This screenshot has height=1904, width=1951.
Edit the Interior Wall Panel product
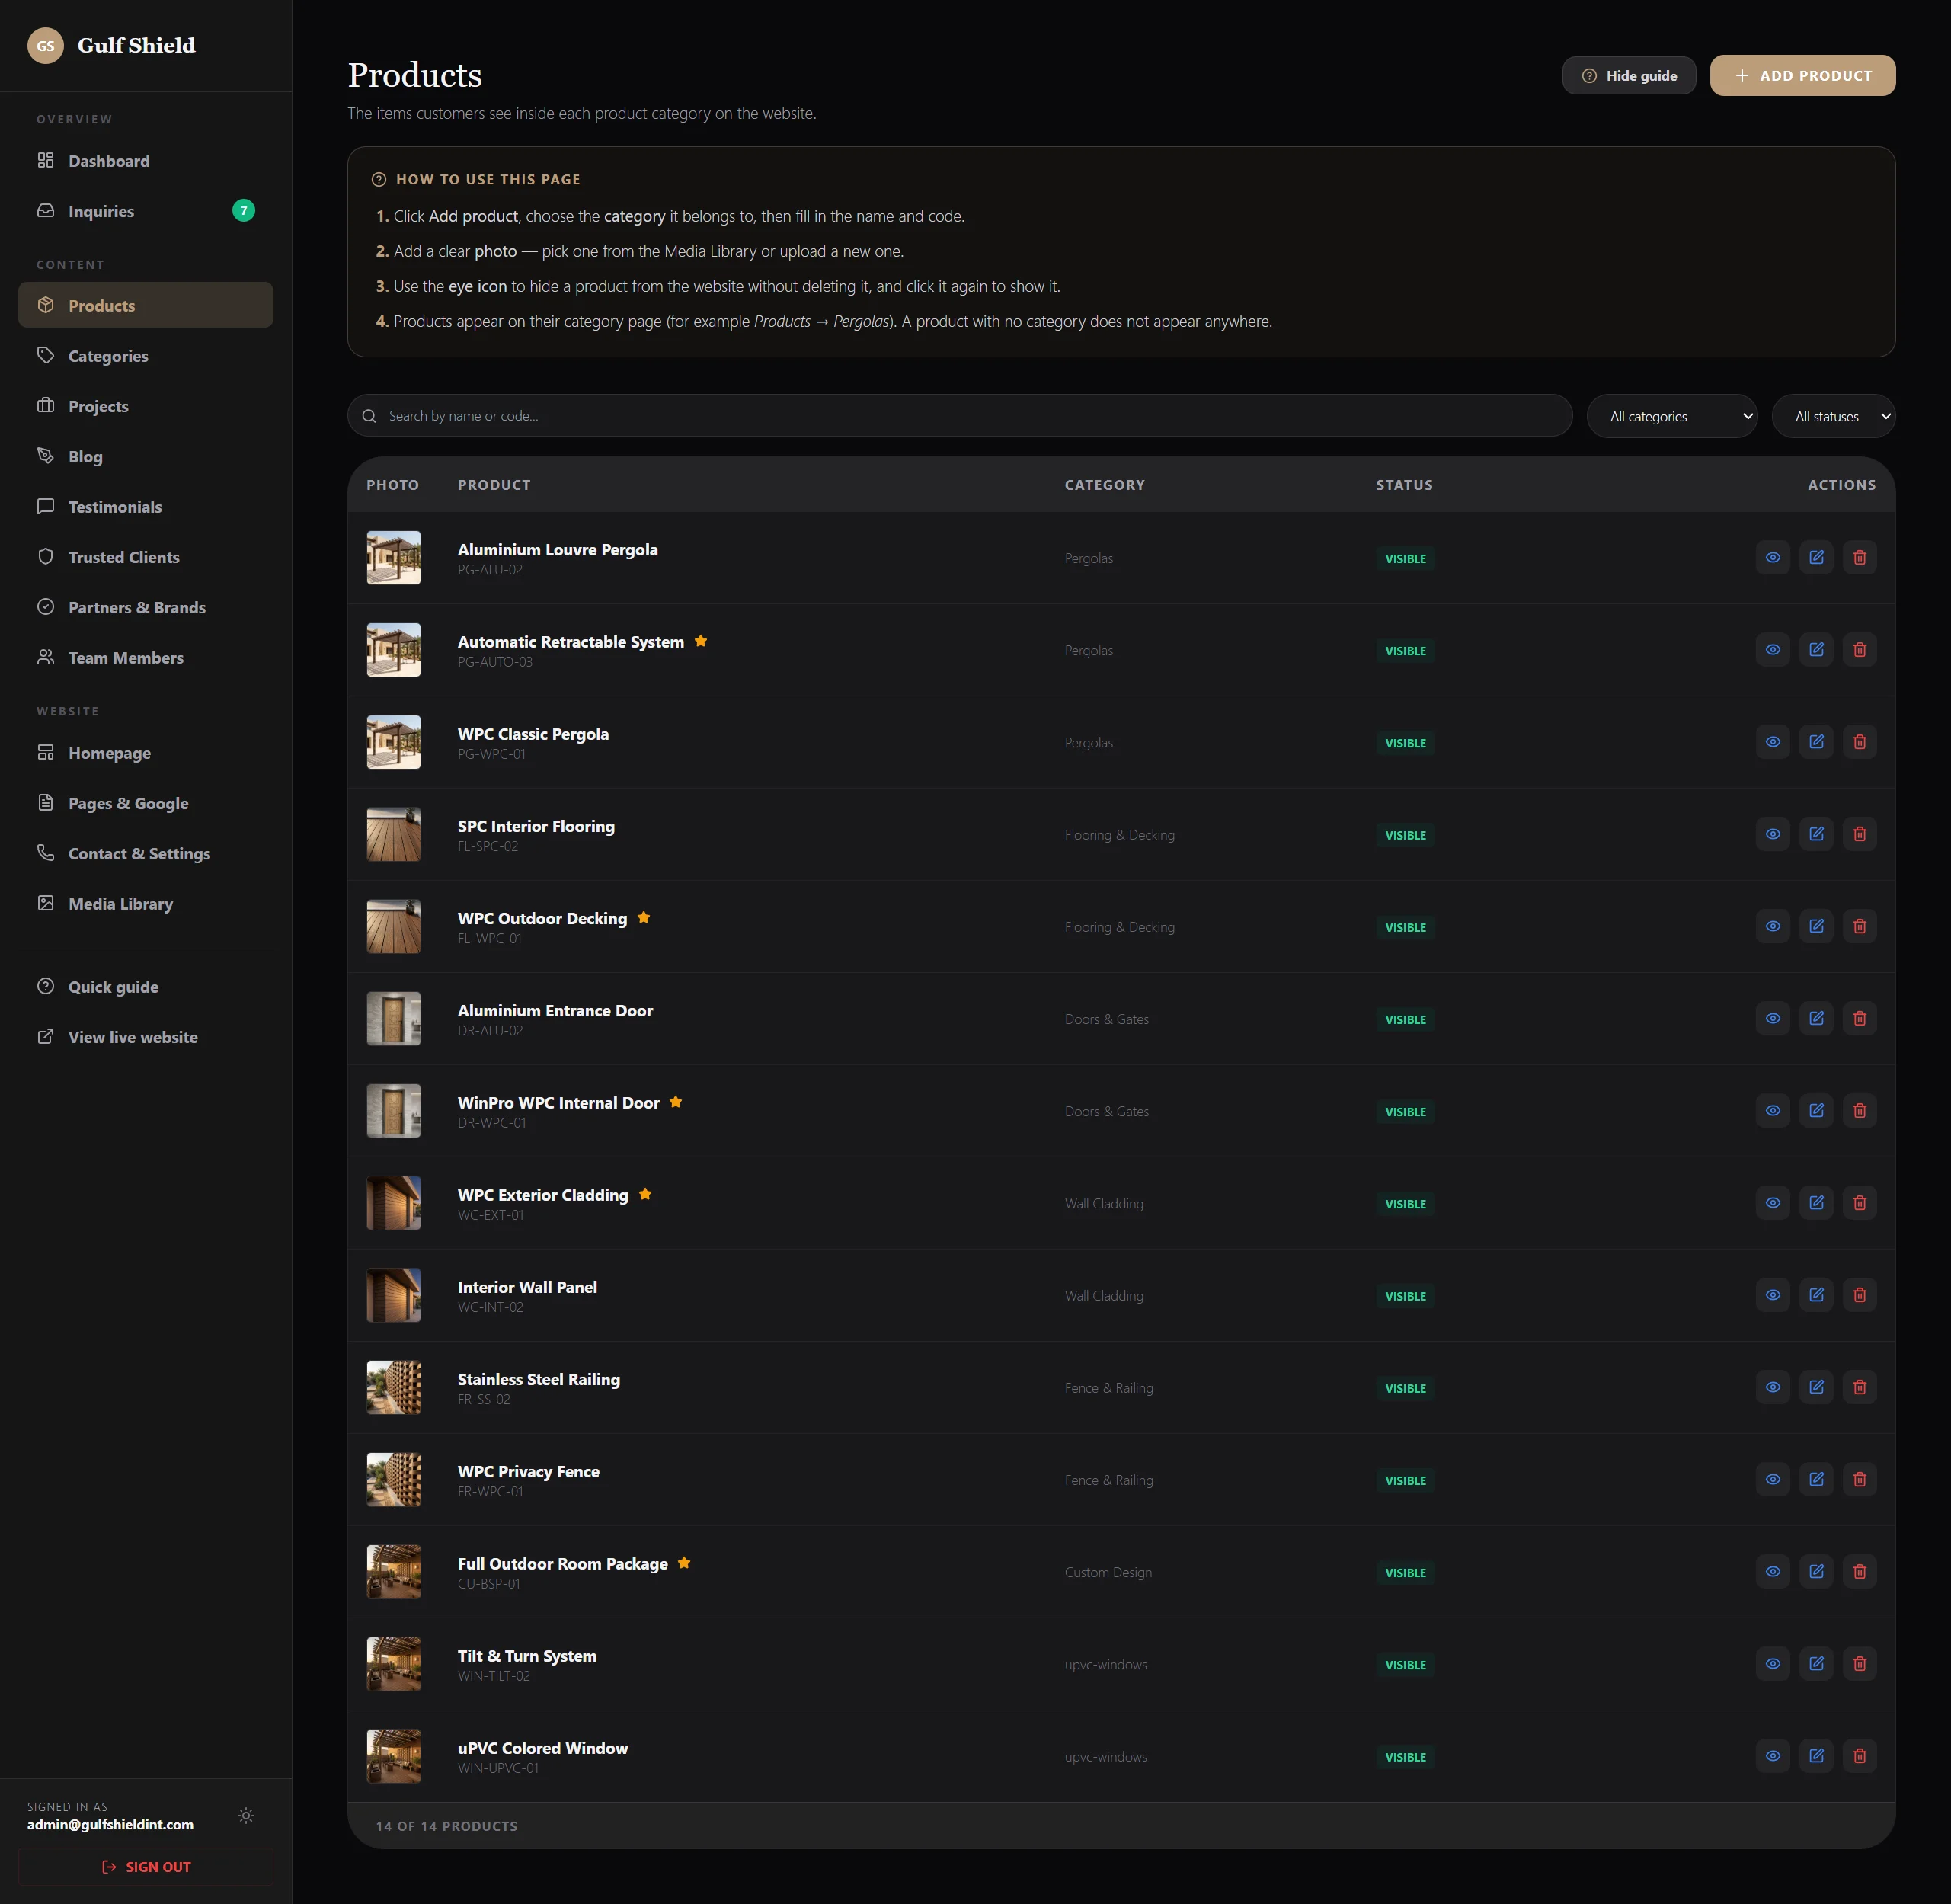click(1816, 1295)
